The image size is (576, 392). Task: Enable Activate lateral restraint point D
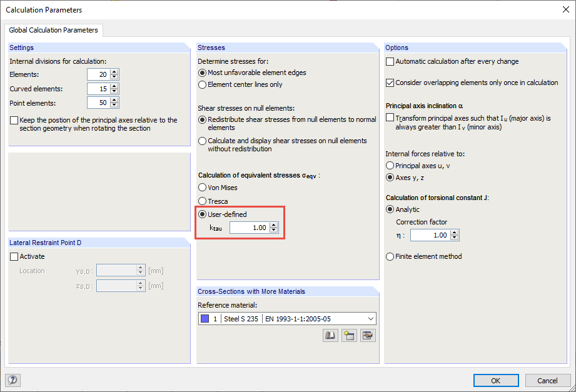(14, 256)
